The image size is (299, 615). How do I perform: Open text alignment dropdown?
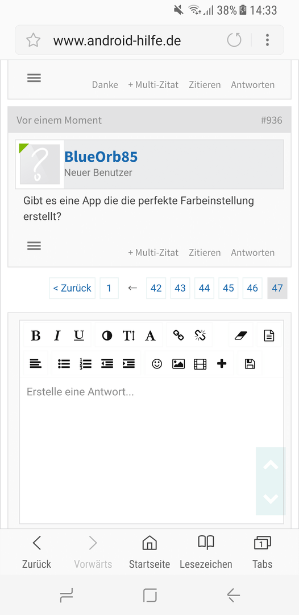(36, 363)
